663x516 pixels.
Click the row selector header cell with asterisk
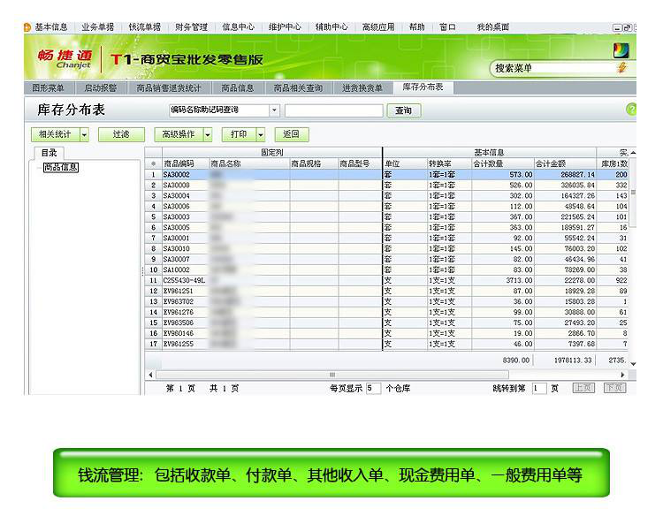click(x=153, y=163)
